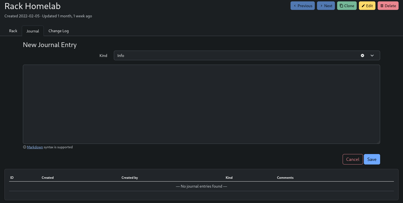This screenshot has height=203, width=403.
Task: Click the text area resize handle corner
Action: point(378,142)
